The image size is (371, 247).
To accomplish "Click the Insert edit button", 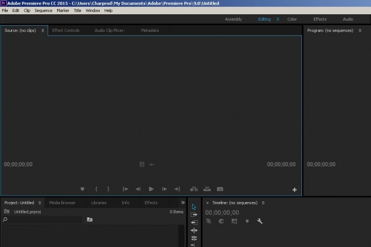I will click(x=194, y=189).
